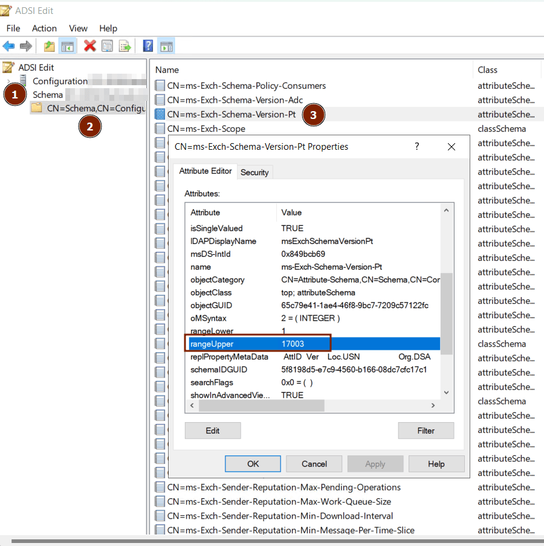
Task: Click the Name column header
Action: pyautogui.click(x=167, y=70)
